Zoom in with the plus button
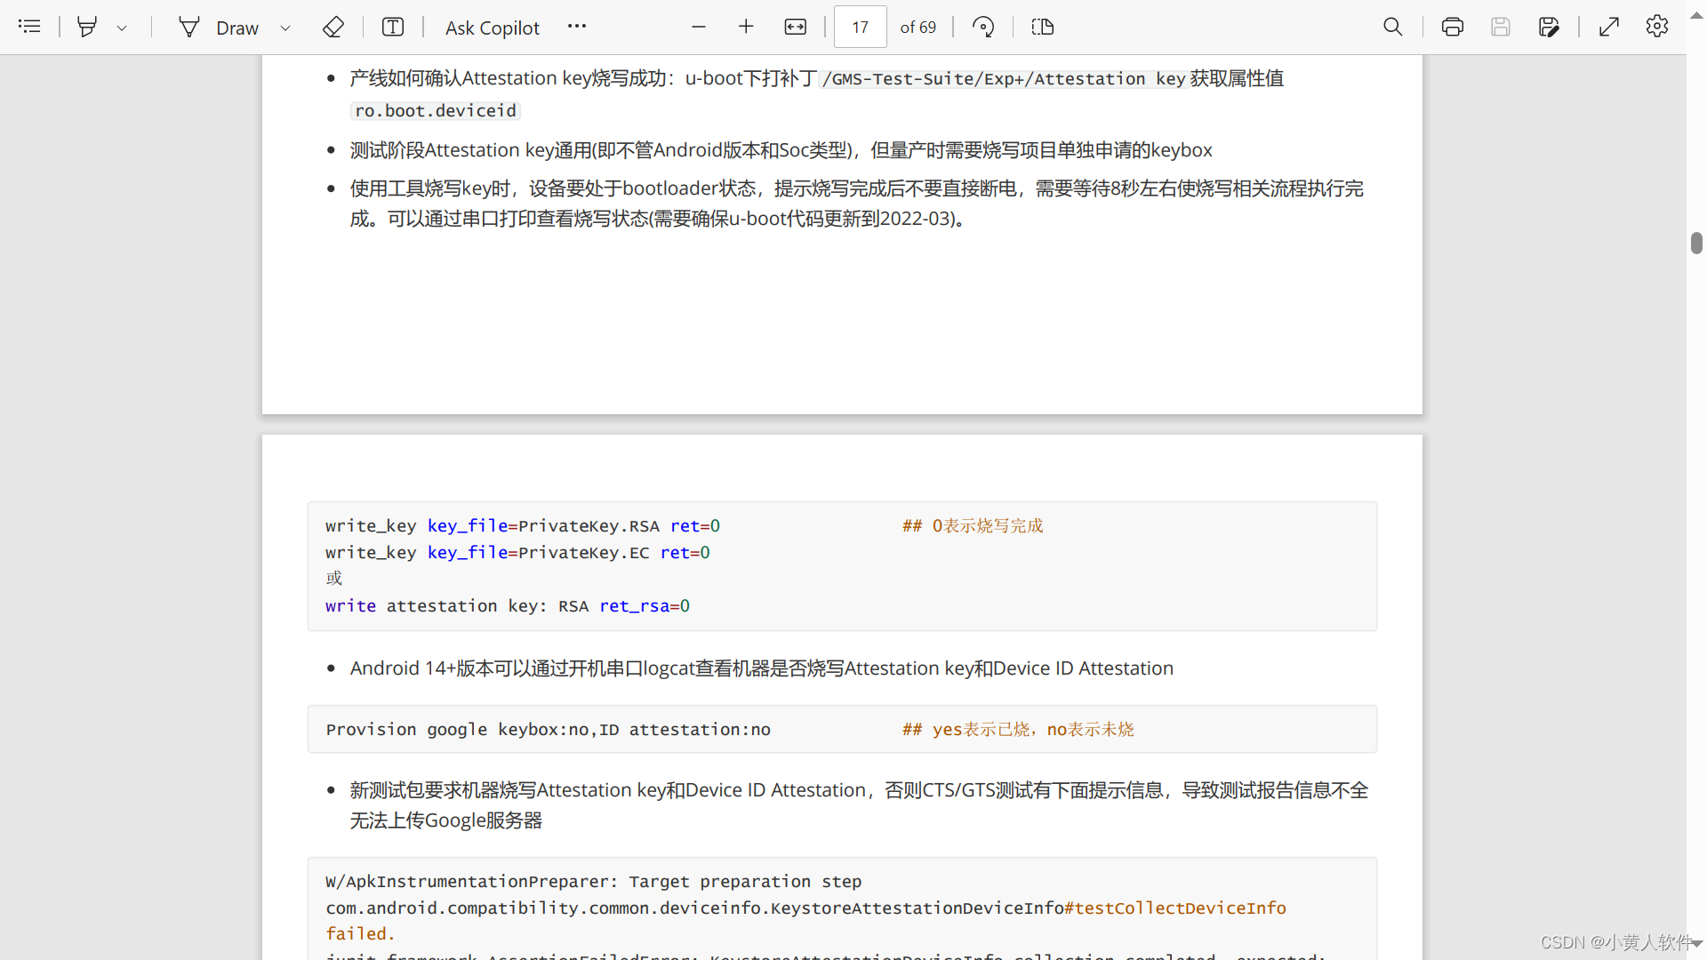 click(746, 27)
